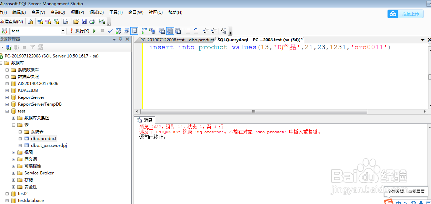
Task: Expand the dbo.product table node
Action: coord(20,139)
